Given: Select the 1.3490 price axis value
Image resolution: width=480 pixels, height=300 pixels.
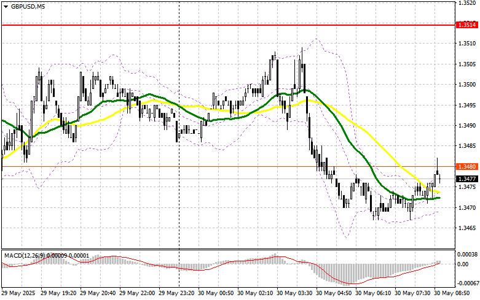Looking at the screenshot, I should click(467, 126).
